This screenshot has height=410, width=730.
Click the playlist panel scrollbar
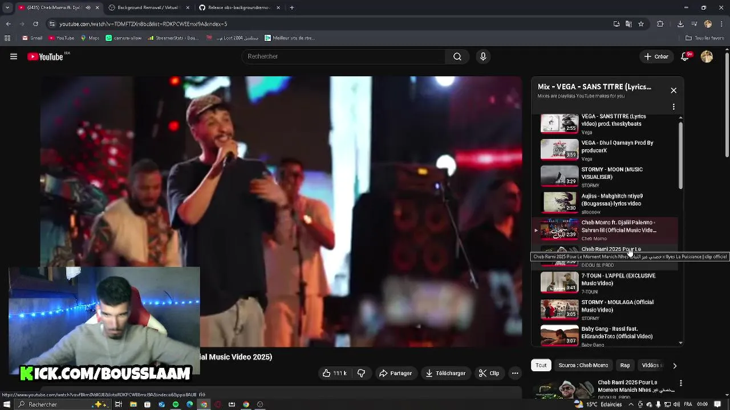tap(680, 155)
